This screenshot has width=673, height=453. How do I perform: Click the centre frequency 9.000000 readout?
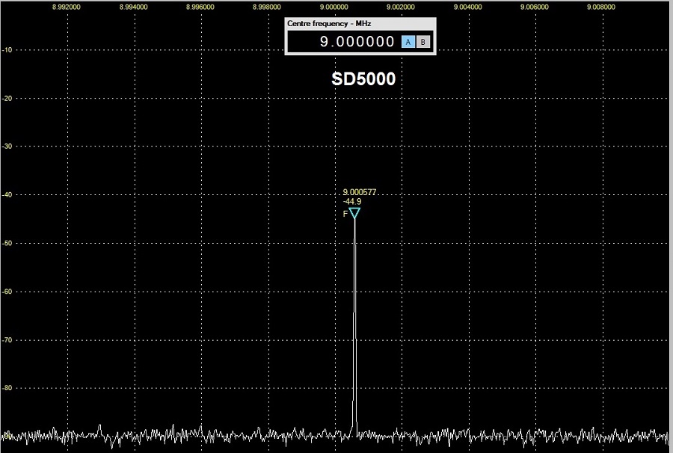tap(357, 43)
